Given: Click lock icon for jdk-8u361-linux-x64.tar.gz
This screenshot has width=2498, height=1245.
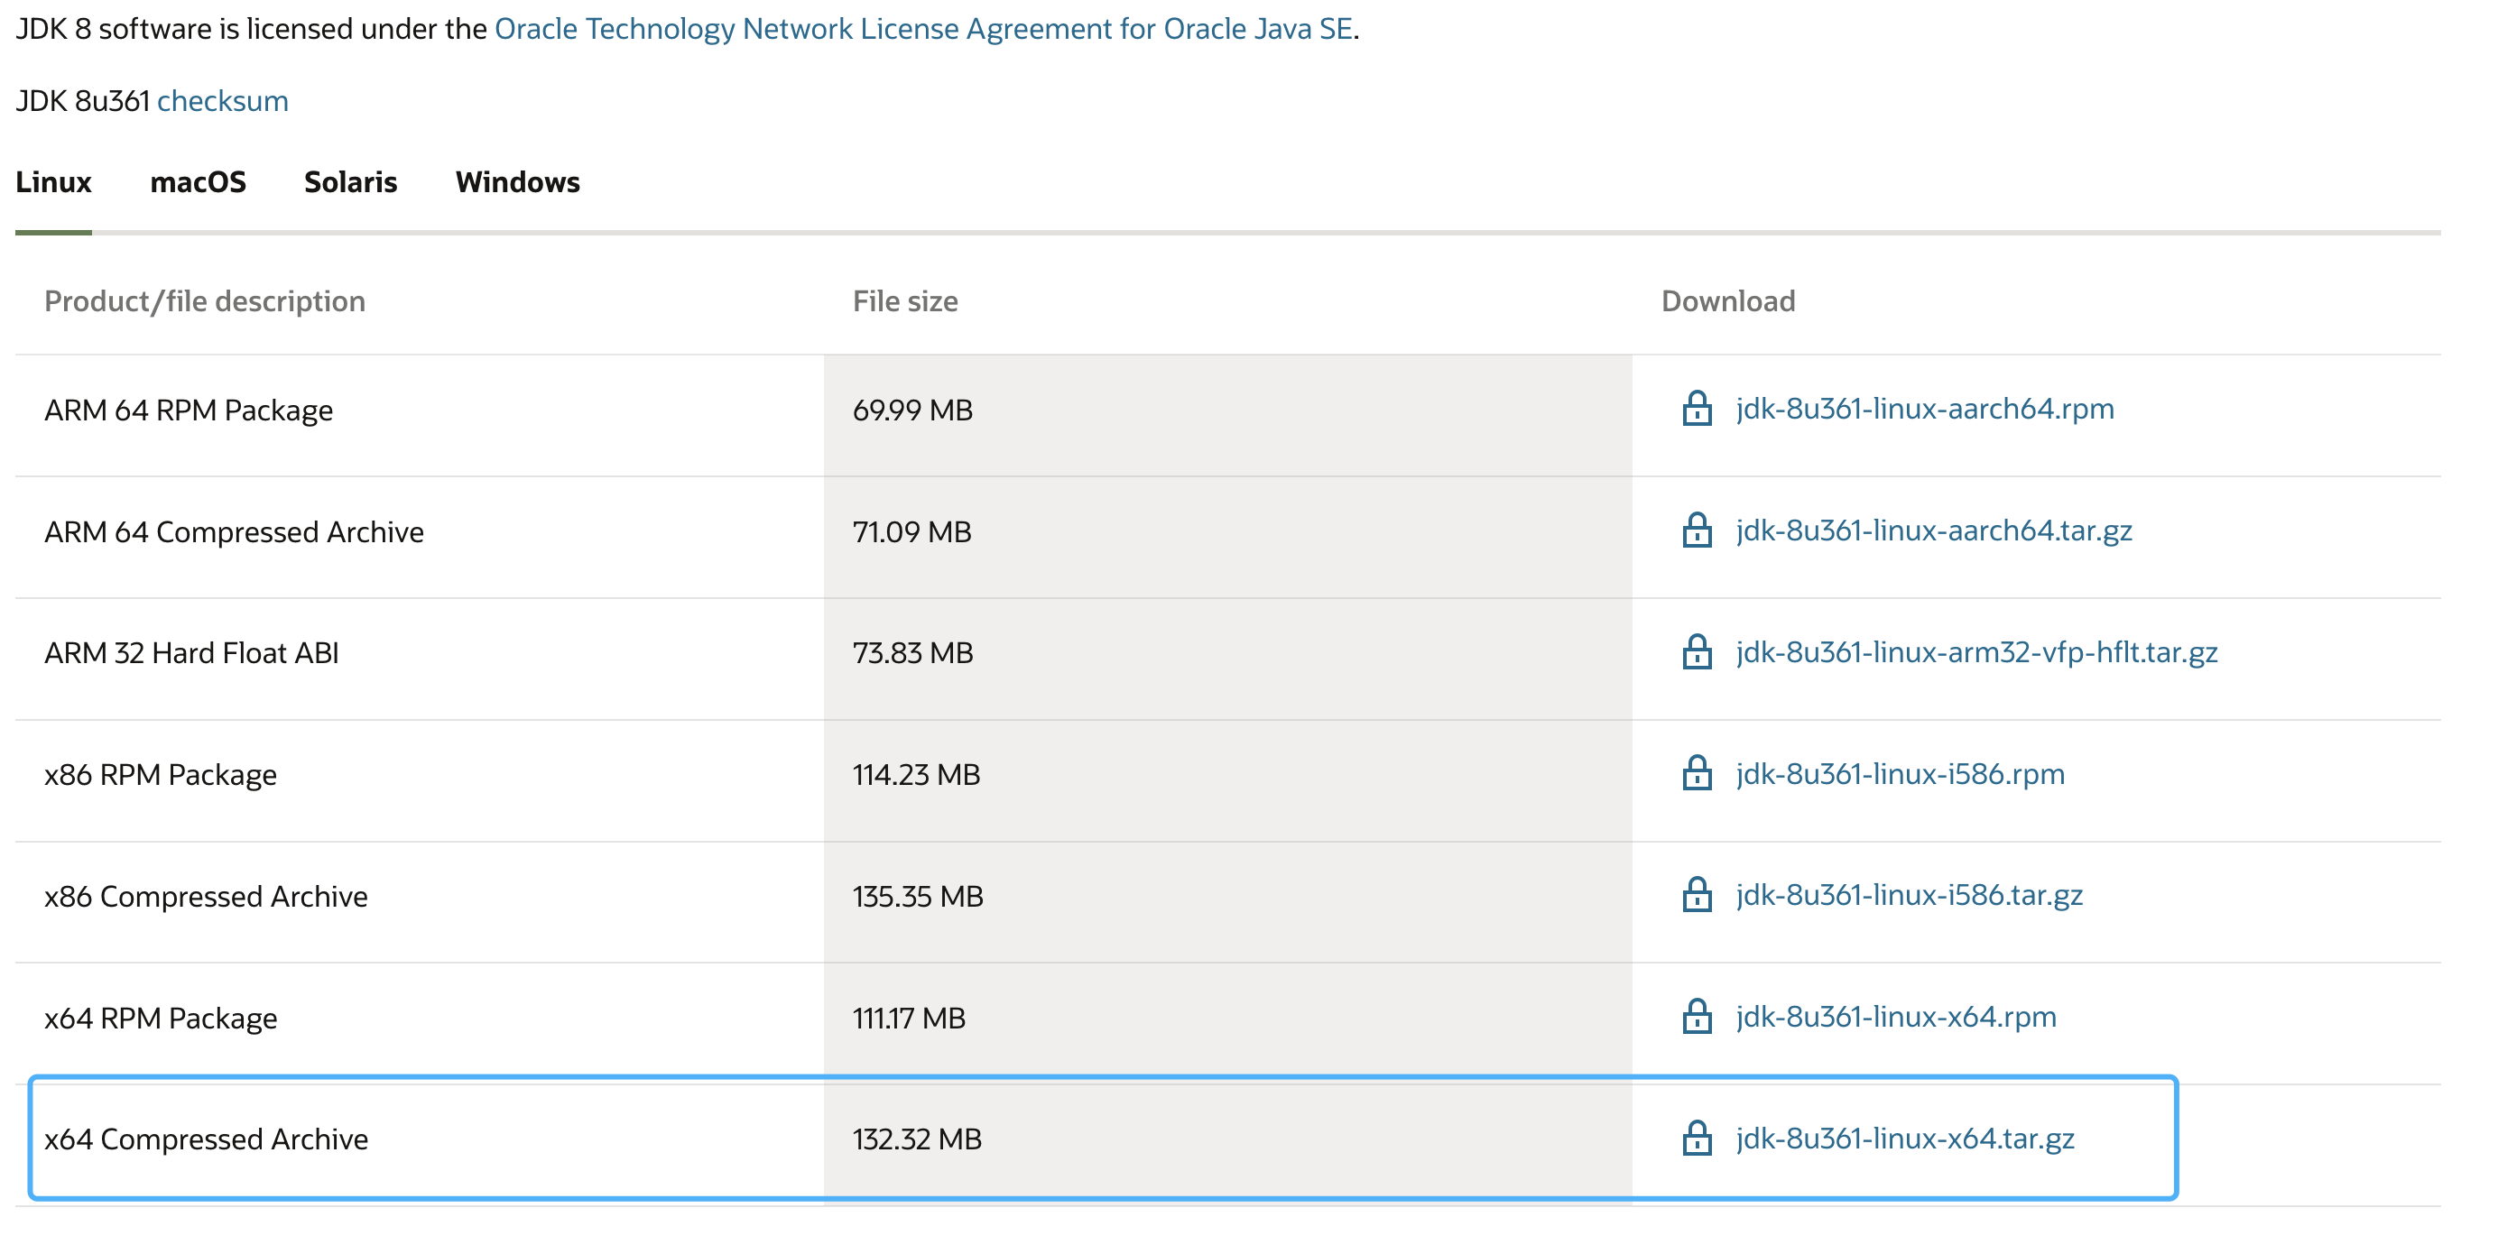Looking at the screenshot, I should click(1696, 1139).
